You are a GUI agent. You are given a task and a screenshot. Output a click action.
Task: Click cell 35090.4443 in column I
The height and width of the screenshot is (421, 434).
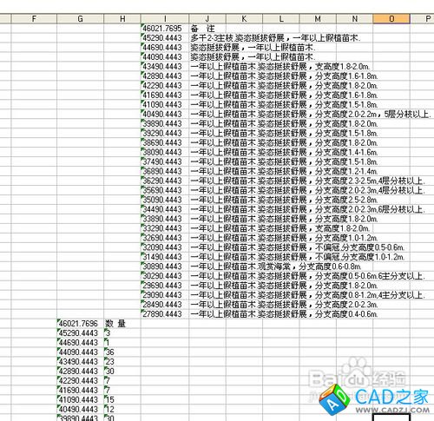pyautogui.click(x=165, y=200)
